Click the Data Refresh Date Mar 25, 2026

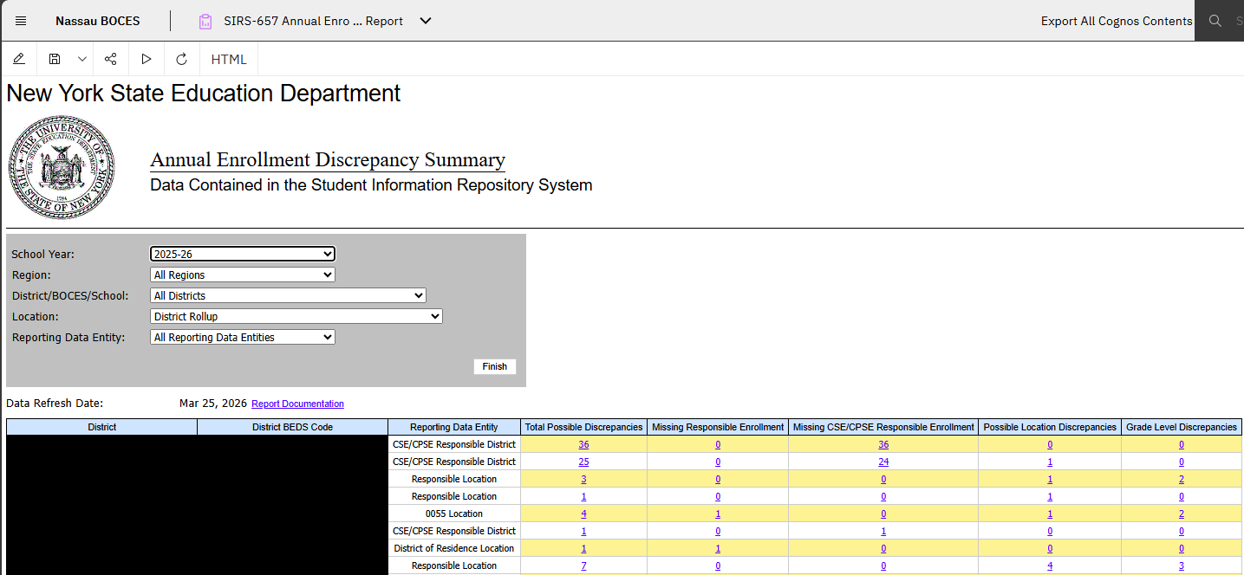coord(213,404)
